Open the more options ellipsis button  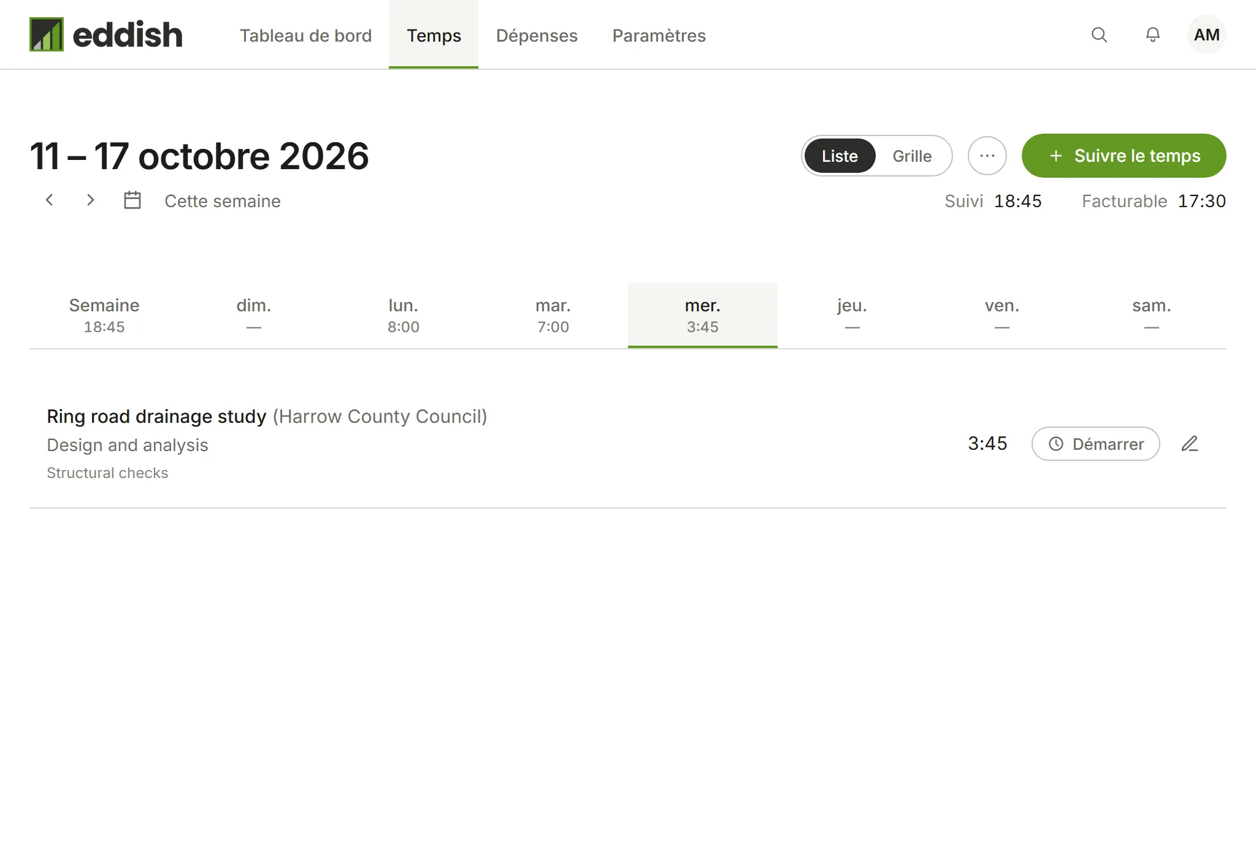click(x=987, y=156)
